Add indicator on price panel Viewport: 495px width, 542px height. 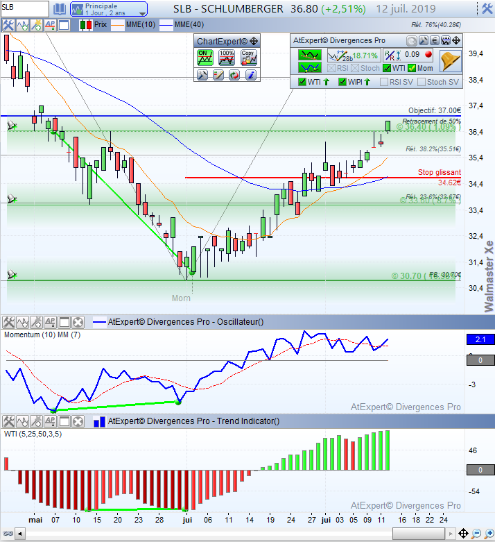22,25
